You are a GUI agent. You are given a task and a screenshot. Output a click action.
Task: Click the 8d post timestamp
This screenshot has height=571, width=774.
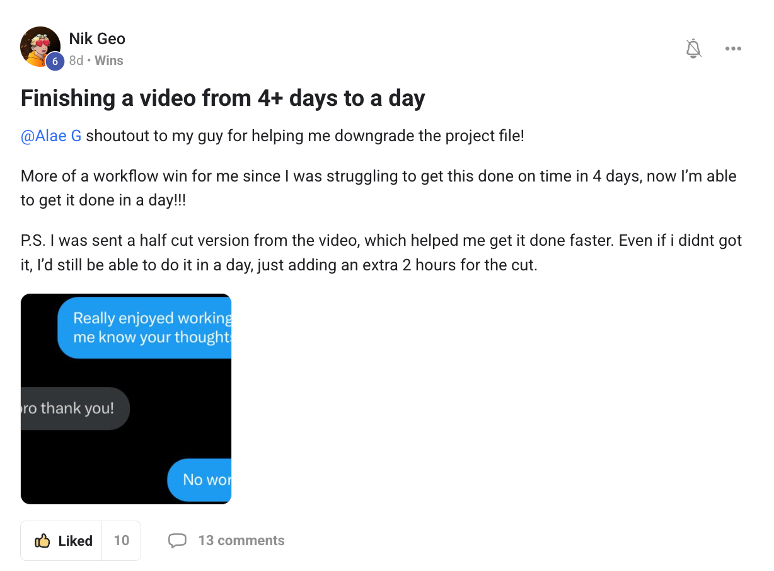[76, 61]
